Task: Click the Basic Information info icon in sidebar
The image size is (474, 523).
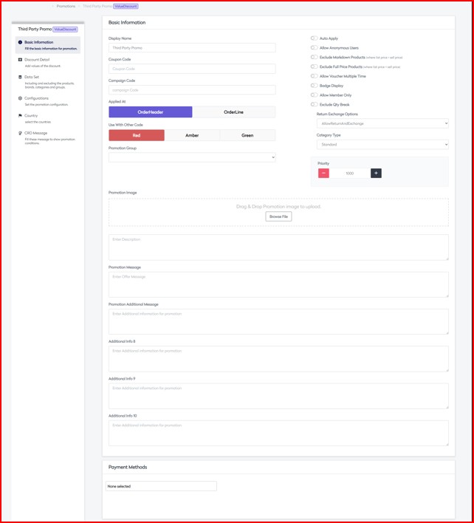Action: click(20, 42)
